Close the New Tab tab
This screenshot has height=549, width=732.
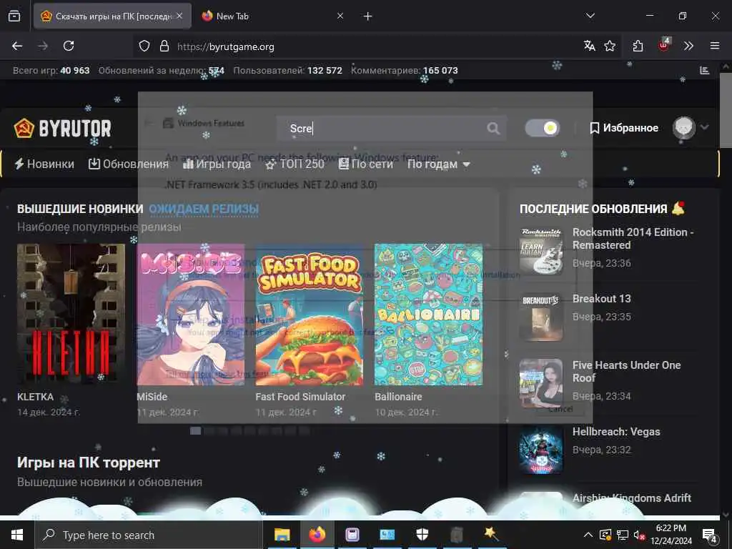click(340, 16)
